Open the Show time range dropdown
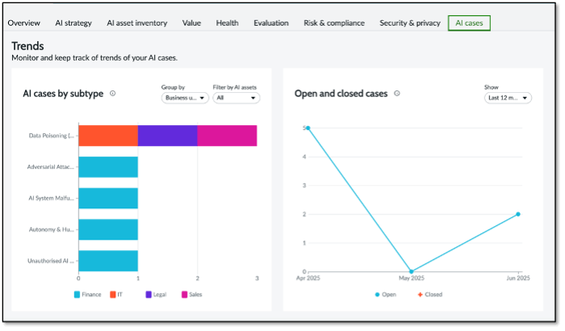The image size is (565, 331). click(x=507, y=98)
